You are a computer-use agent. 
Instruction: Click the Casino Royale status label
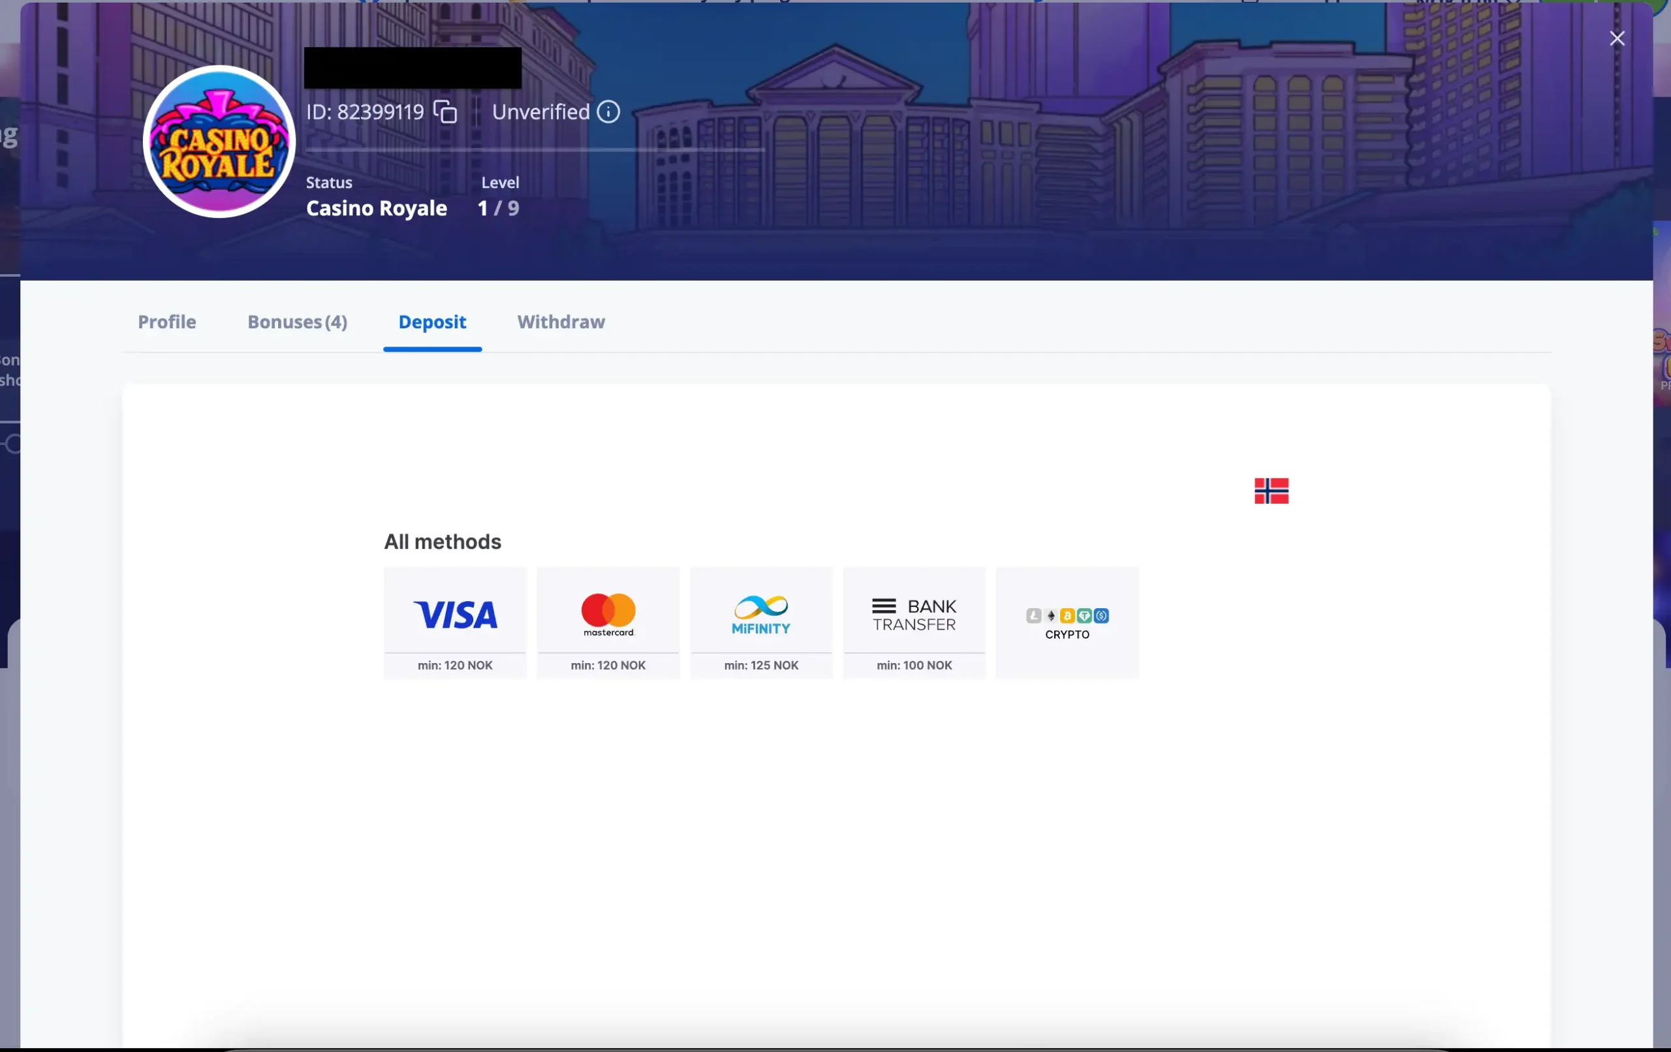(x=376, y=208)
